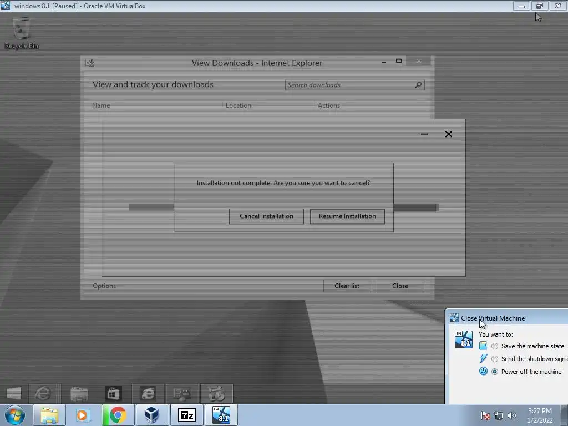
Task: Open the second Internet Explorer icon in the guest taskbar
Action: (x=148, y=393)
